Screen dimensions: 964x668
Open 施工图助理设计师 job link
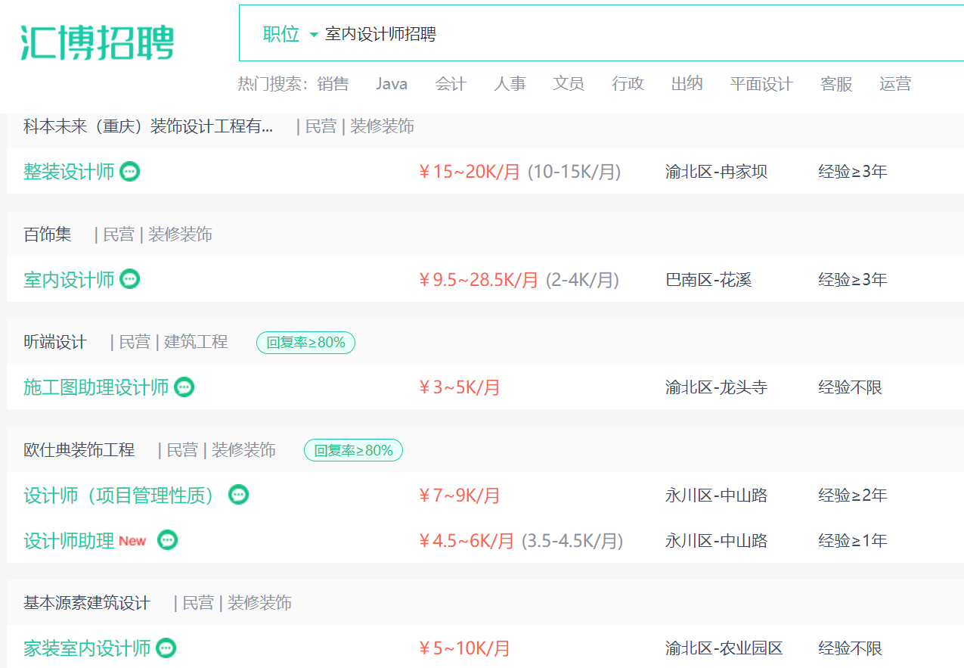pyautogui.click(x=96, y=387)
